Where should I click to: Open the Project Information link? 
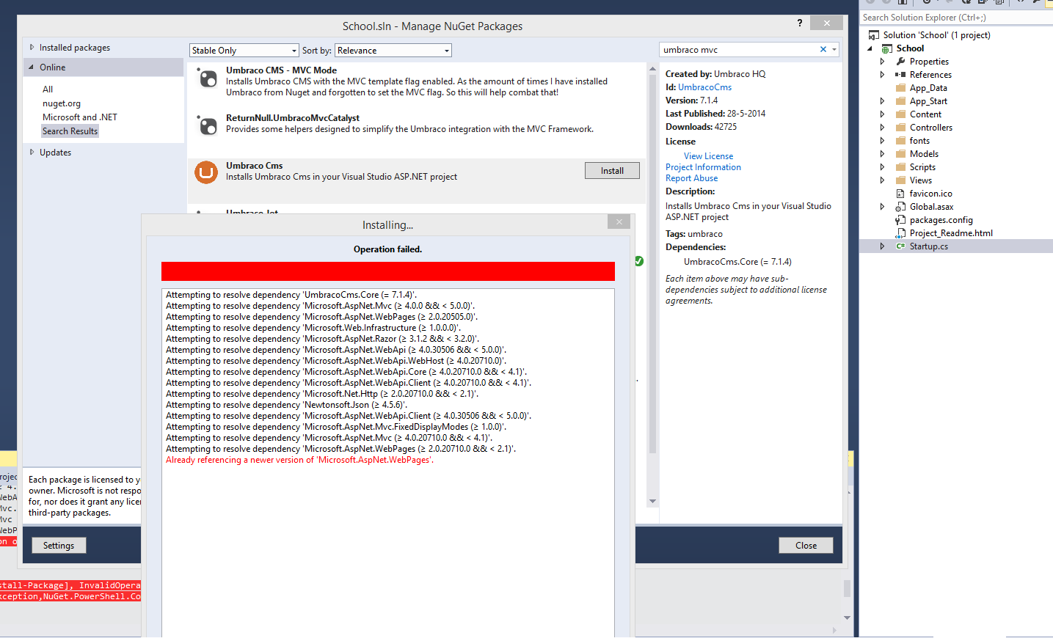pos(703,167)
